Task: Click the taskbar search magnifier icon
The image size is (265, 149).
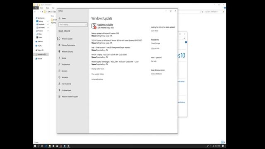Action: click(x=39, y=146)
